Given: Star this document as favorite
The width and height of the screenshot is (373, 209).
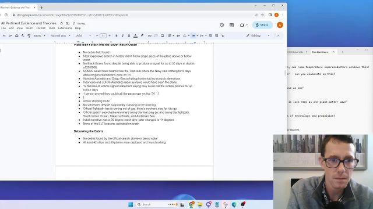Looking at the screenshot, I should [61, 23].
